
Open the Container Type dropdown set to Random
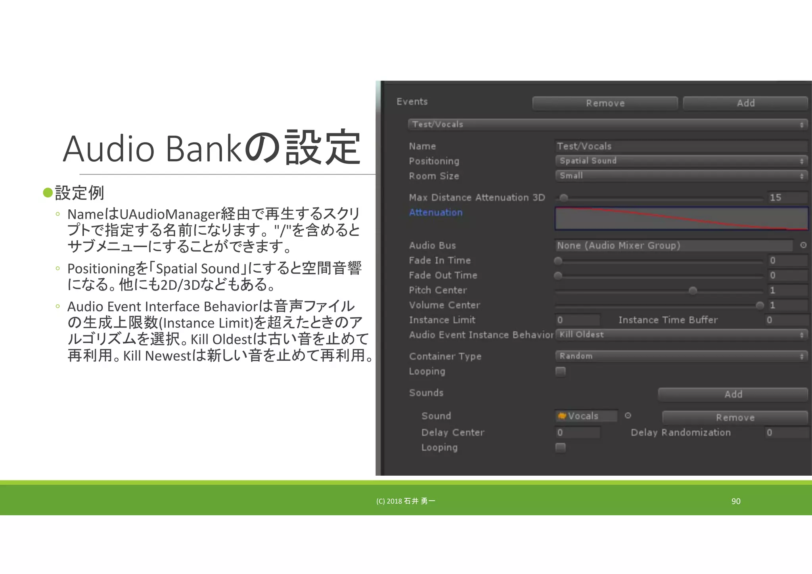681,356
